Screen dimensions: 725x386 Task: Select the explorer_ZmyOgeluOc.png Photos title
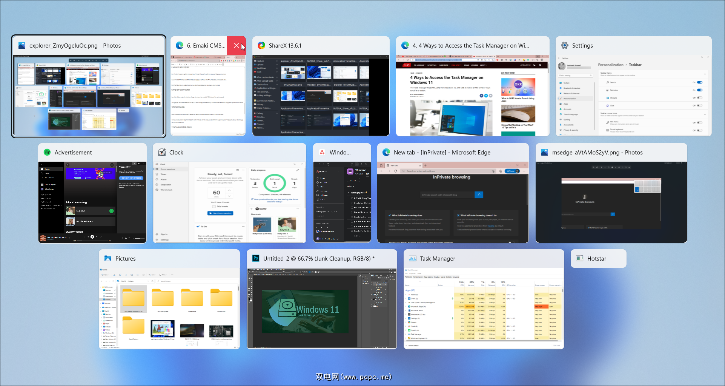coord(75,46)
